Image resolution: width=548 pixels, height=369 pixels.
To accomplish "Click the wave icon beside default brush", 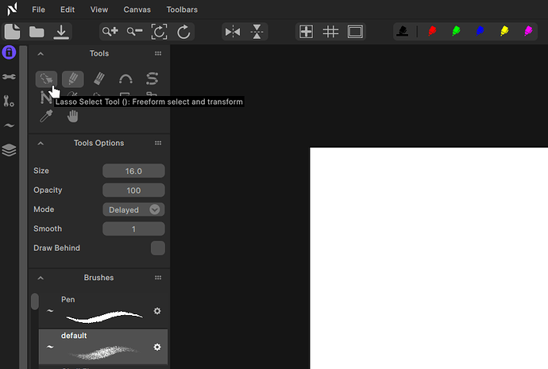I will point(50,347).
